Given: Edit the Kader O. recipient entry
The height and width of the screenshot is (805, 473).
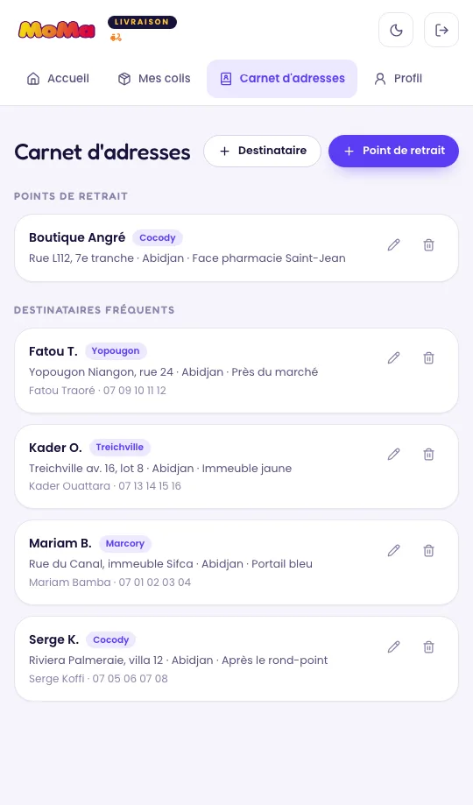Looking at the screenshot, I should point(394,455).
